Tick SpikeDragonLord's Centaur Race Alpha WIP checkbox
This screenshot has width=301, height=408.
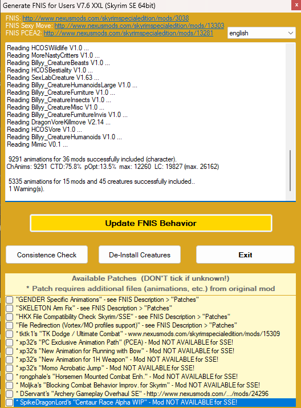(10, 402)
